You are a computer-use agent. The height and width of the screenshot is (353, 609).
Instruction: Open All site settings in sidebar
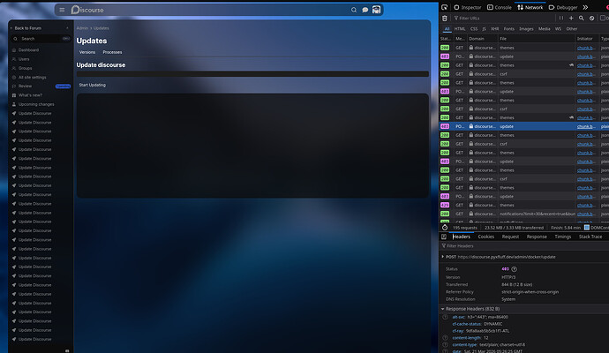[x=33, y=78]
